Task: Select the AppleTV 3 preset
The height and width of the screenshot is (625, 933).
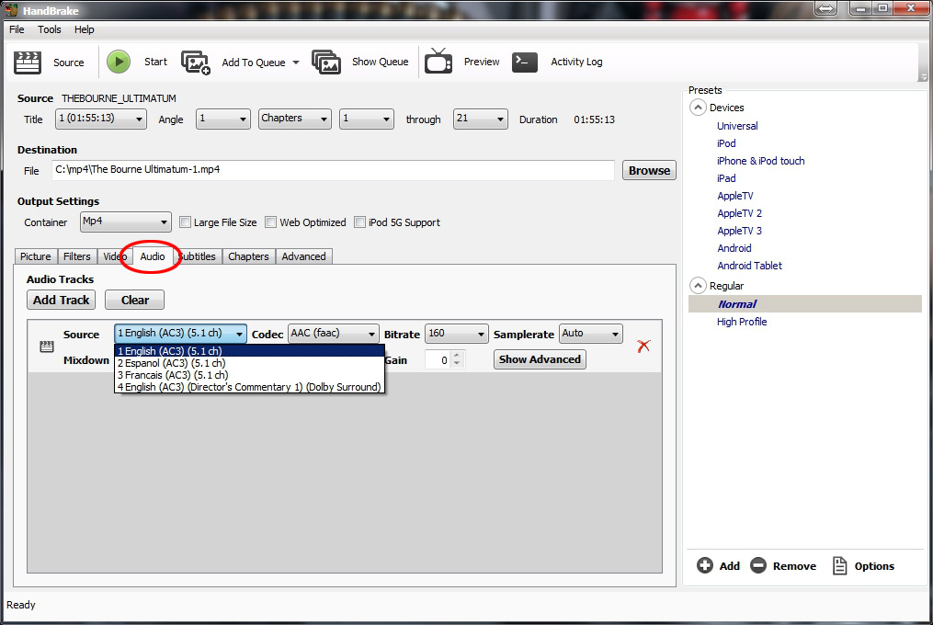Action: coord(739,231)
